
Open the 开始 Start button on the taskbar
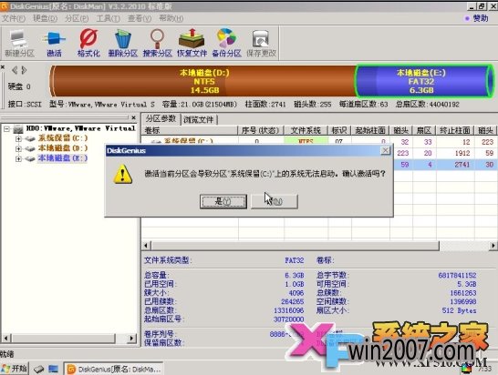(15, 369)
